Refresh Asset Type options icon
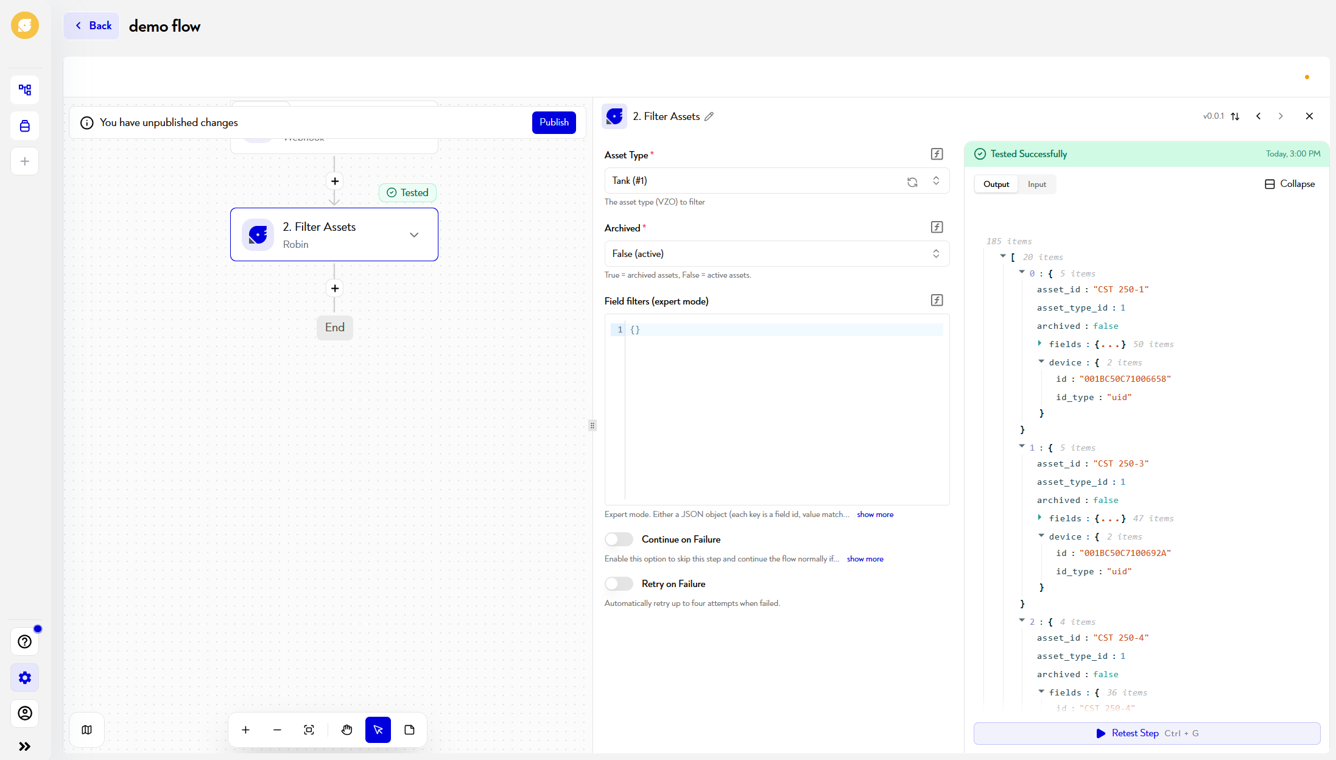The height and width of the screenshot is (760, 1336). pyautogui.click(x=912, y=181)
